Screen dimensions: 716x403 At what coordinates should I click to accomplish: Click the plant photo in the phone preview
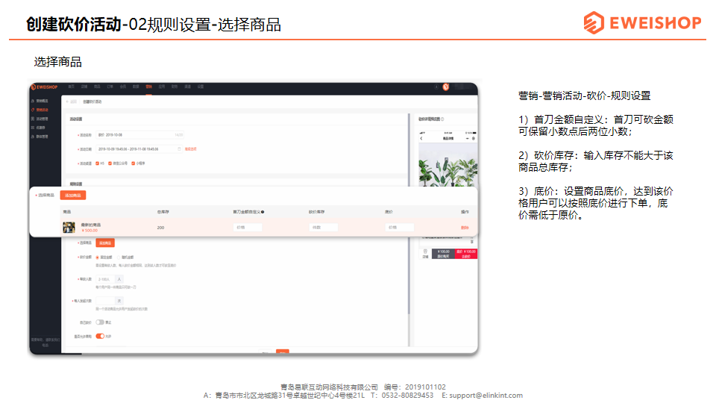[448, 166]
